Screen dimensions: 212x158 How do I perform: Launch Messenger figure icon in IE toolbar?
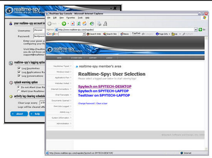coord(105,24)
